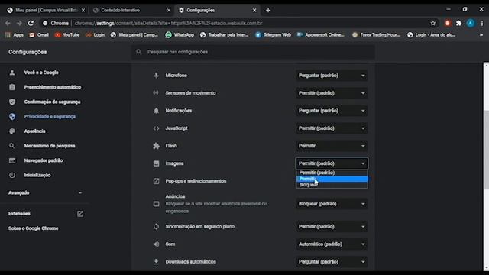Click the microphone icon beside Microfone
The image size is (489, 275).
156,76
